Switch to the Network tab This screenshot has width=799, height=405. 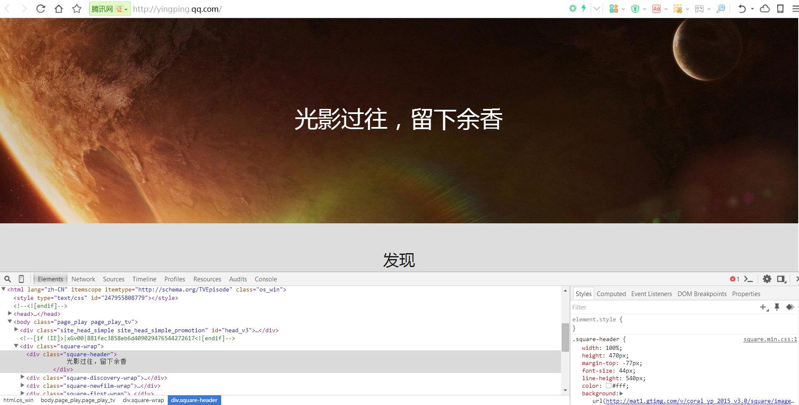click(83, 279)
